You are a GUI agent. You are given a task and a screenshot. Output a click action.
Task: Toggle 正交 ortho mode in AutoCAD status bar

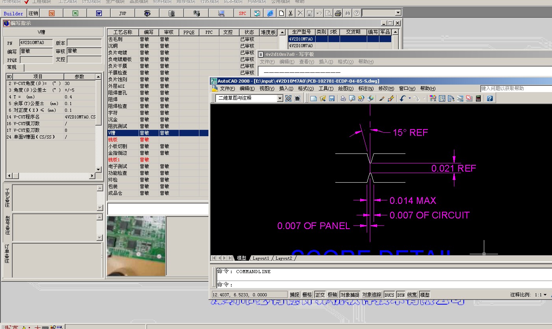pyautogui.click(x=320, y=295)
